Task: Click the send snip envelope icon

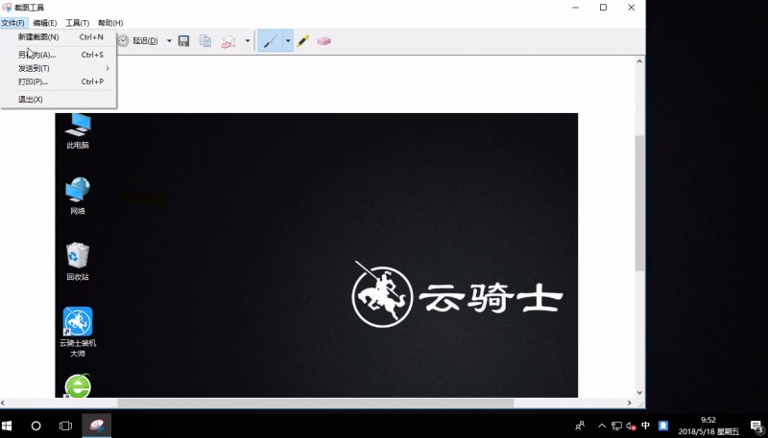Action: [228, 41]
